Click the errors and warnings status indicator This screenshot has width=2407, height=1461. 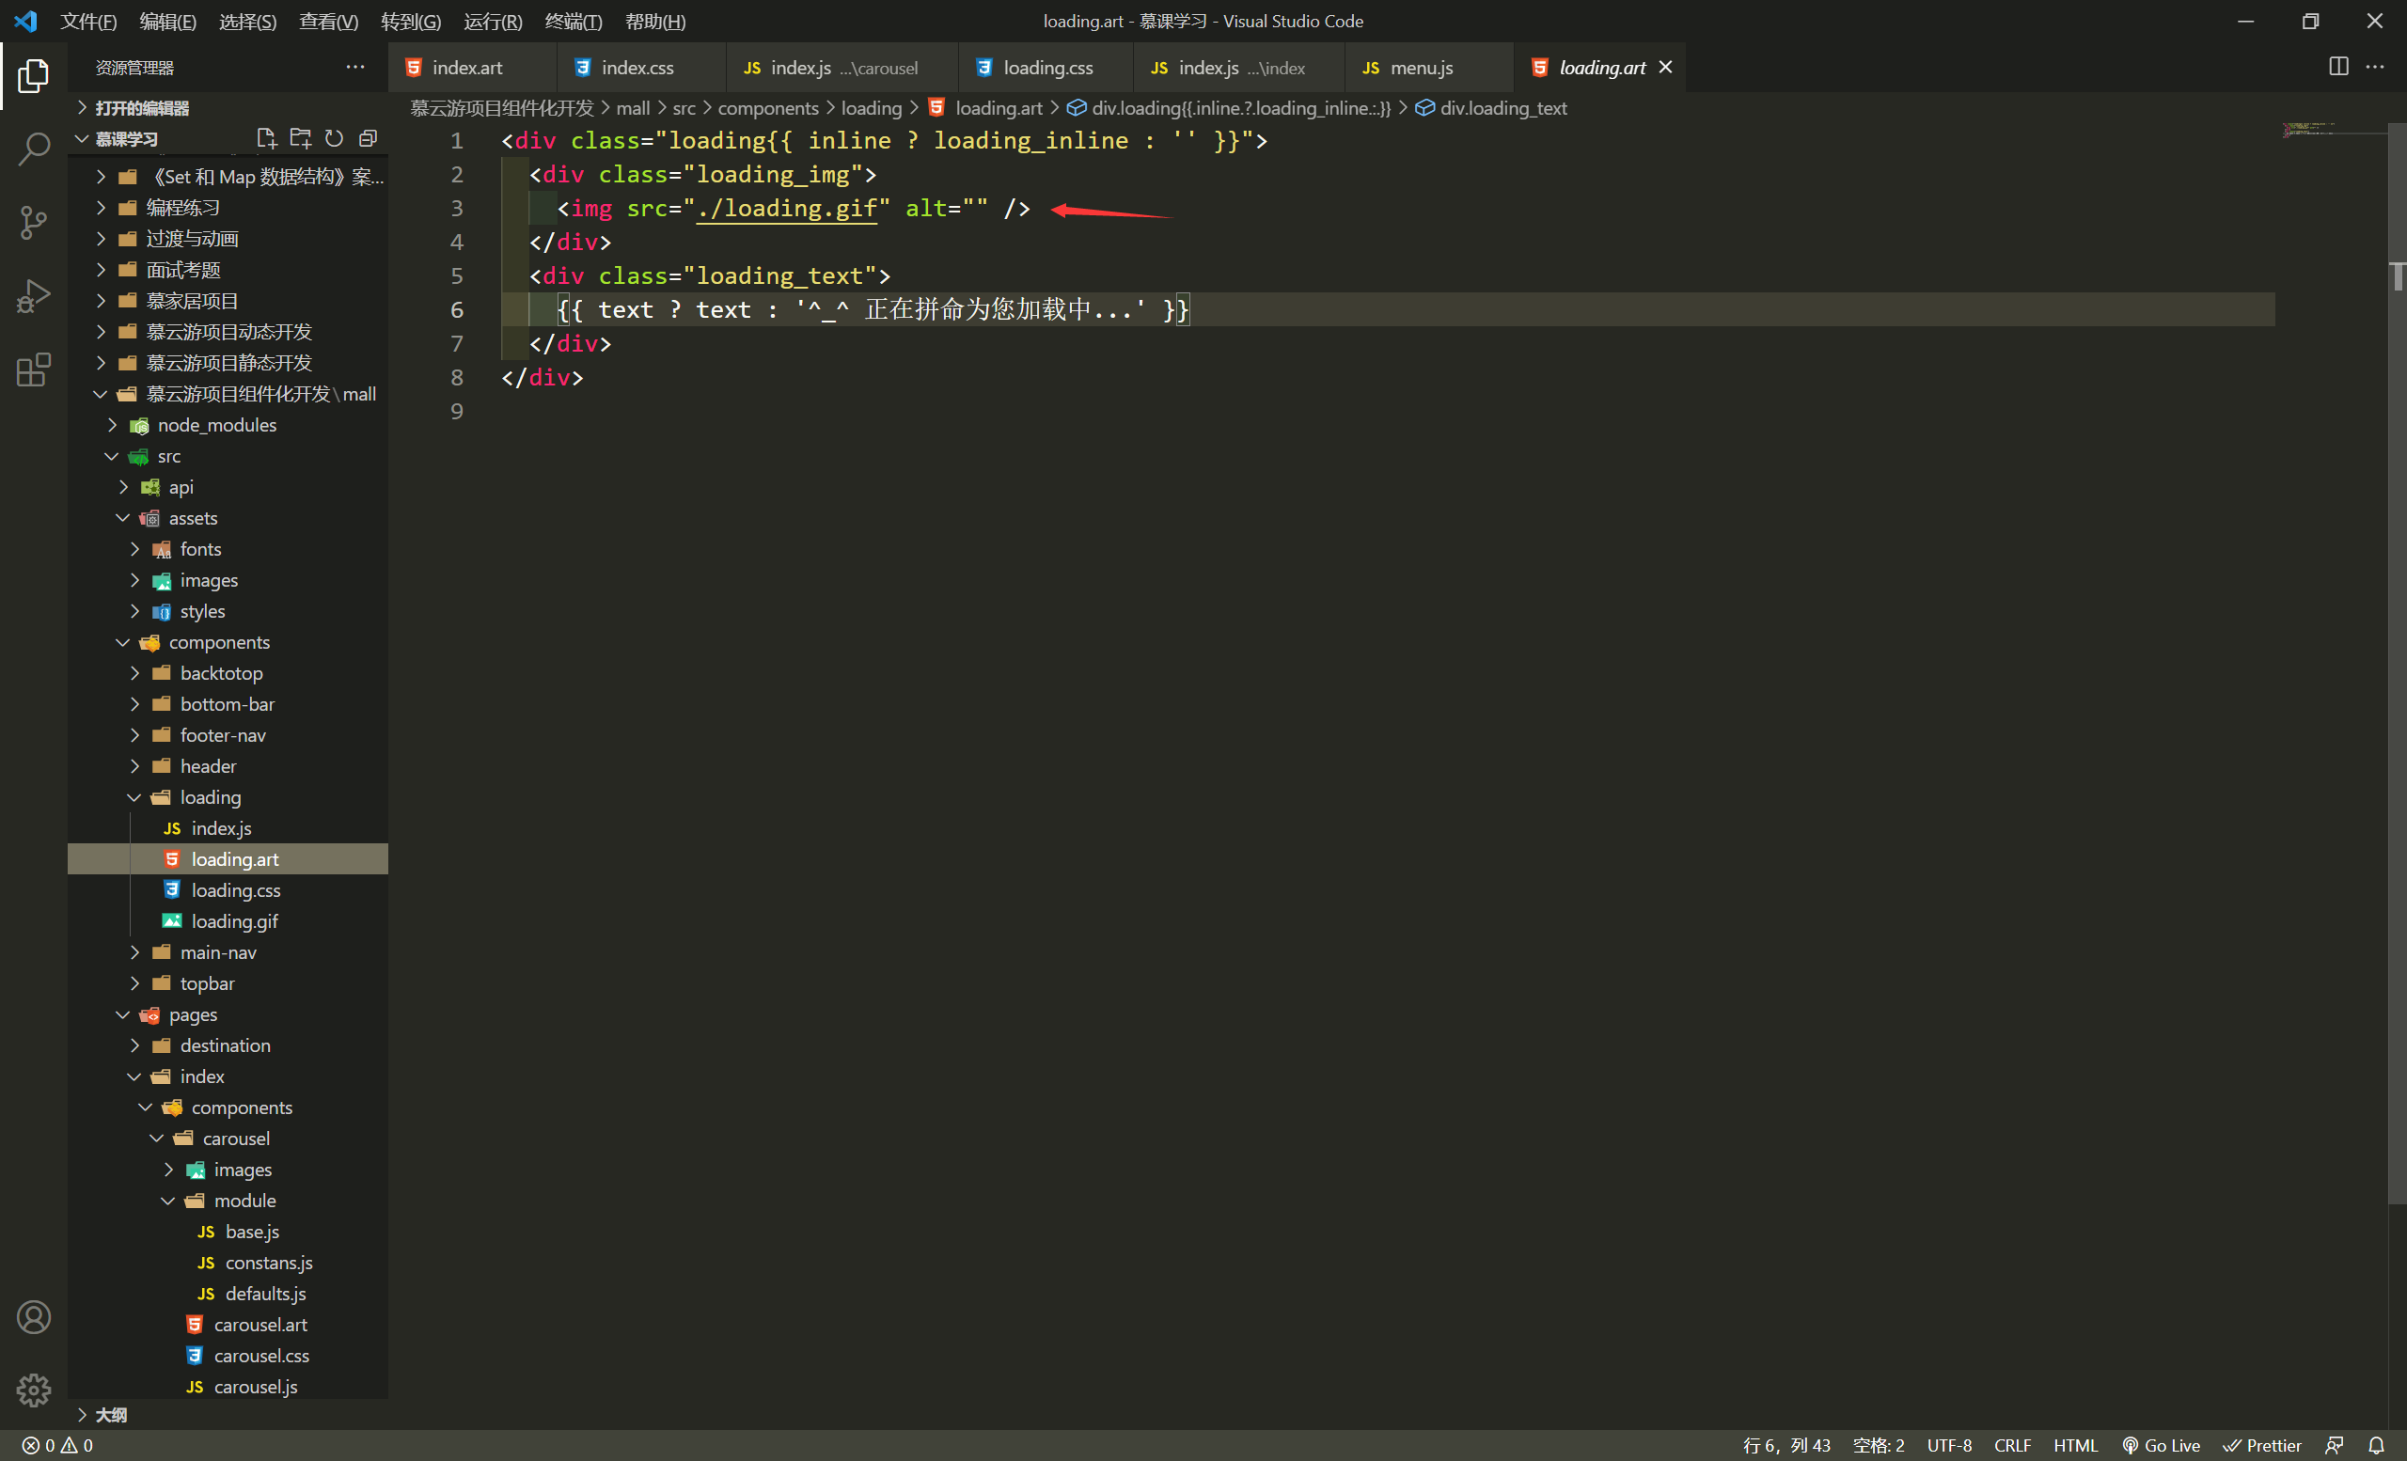pos(57,1445)
